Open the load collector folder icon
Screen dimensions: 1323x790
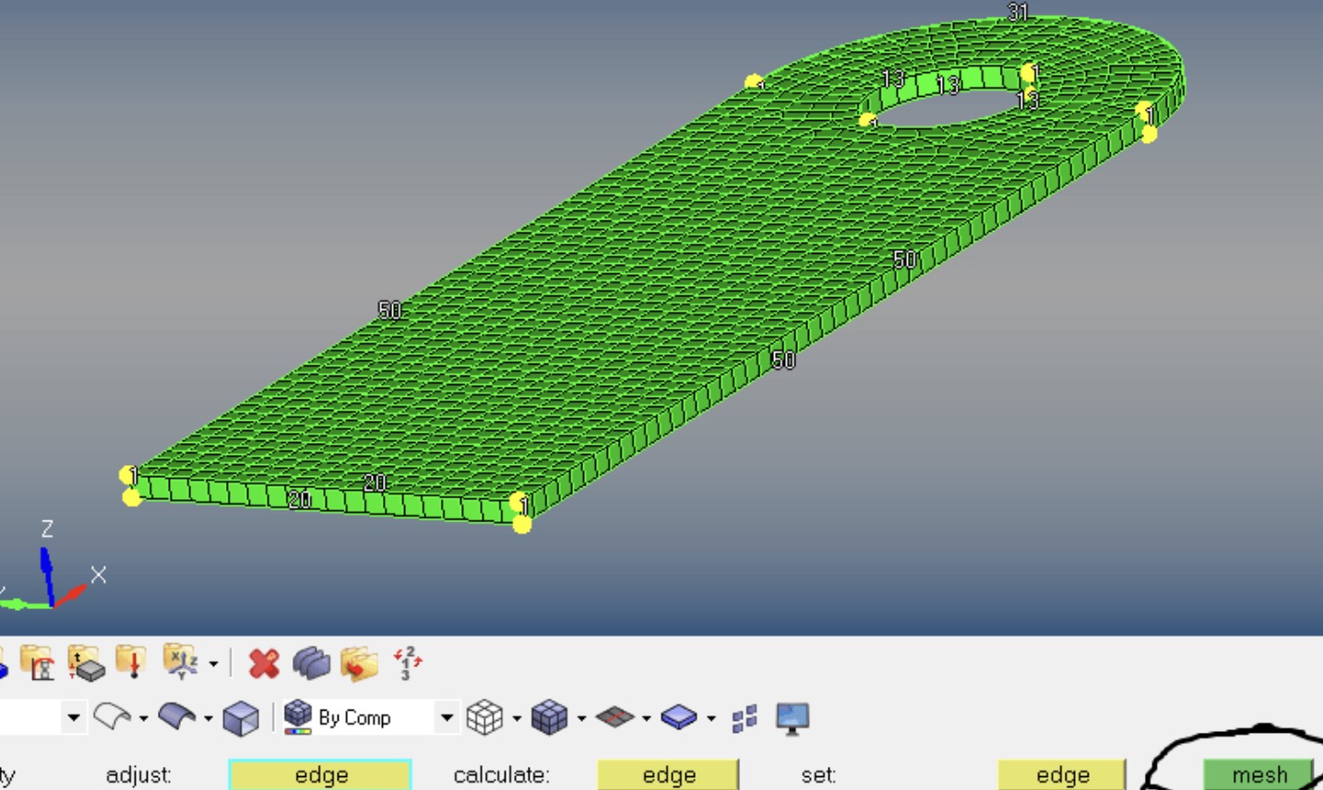(131, 663)
